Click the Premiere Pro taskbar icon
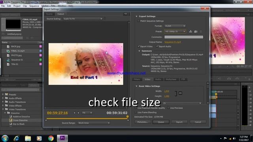The width and height of the screenshot is (253, 142). pyautogui.click(x=62, y=138)
